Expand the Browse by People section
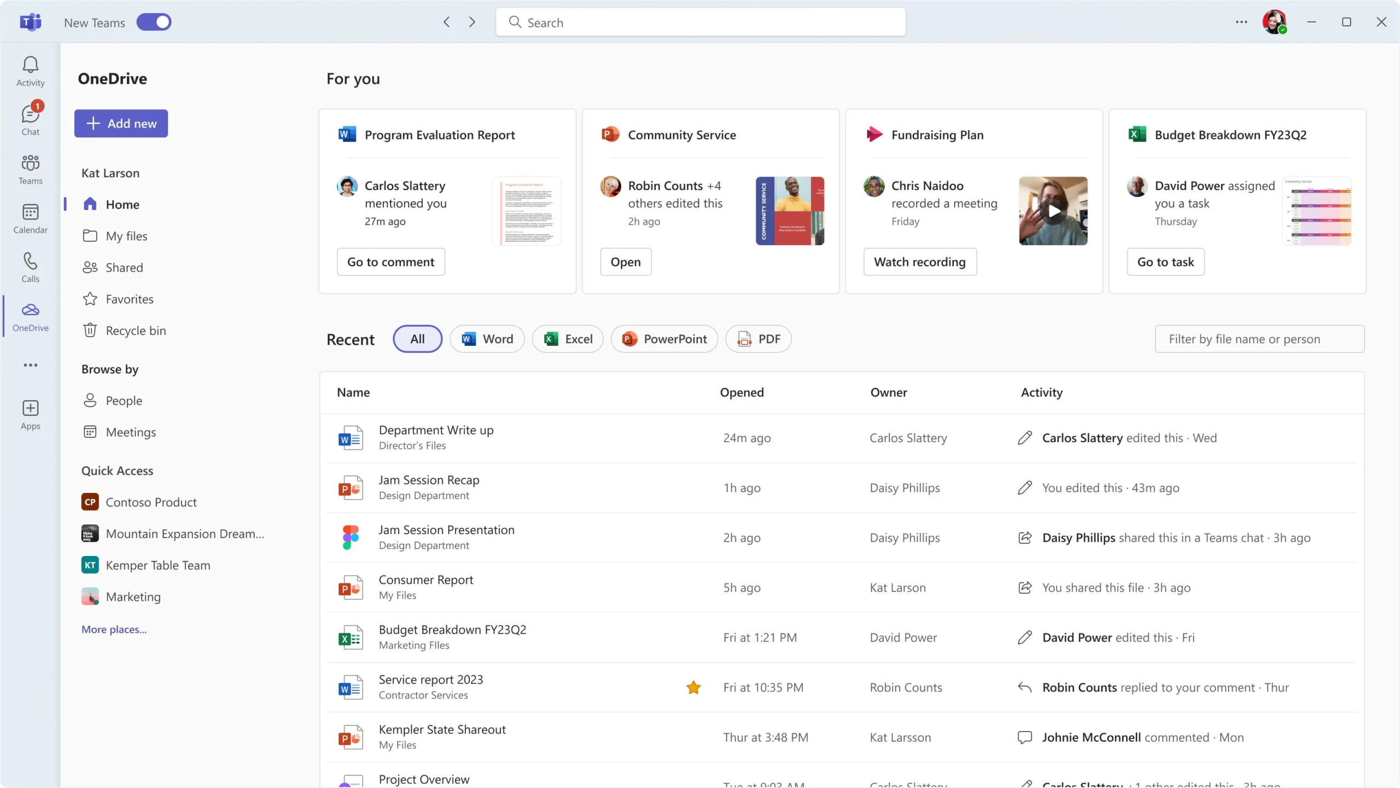1400x788 pixels. pyautogui.click(x=123, y=400)
